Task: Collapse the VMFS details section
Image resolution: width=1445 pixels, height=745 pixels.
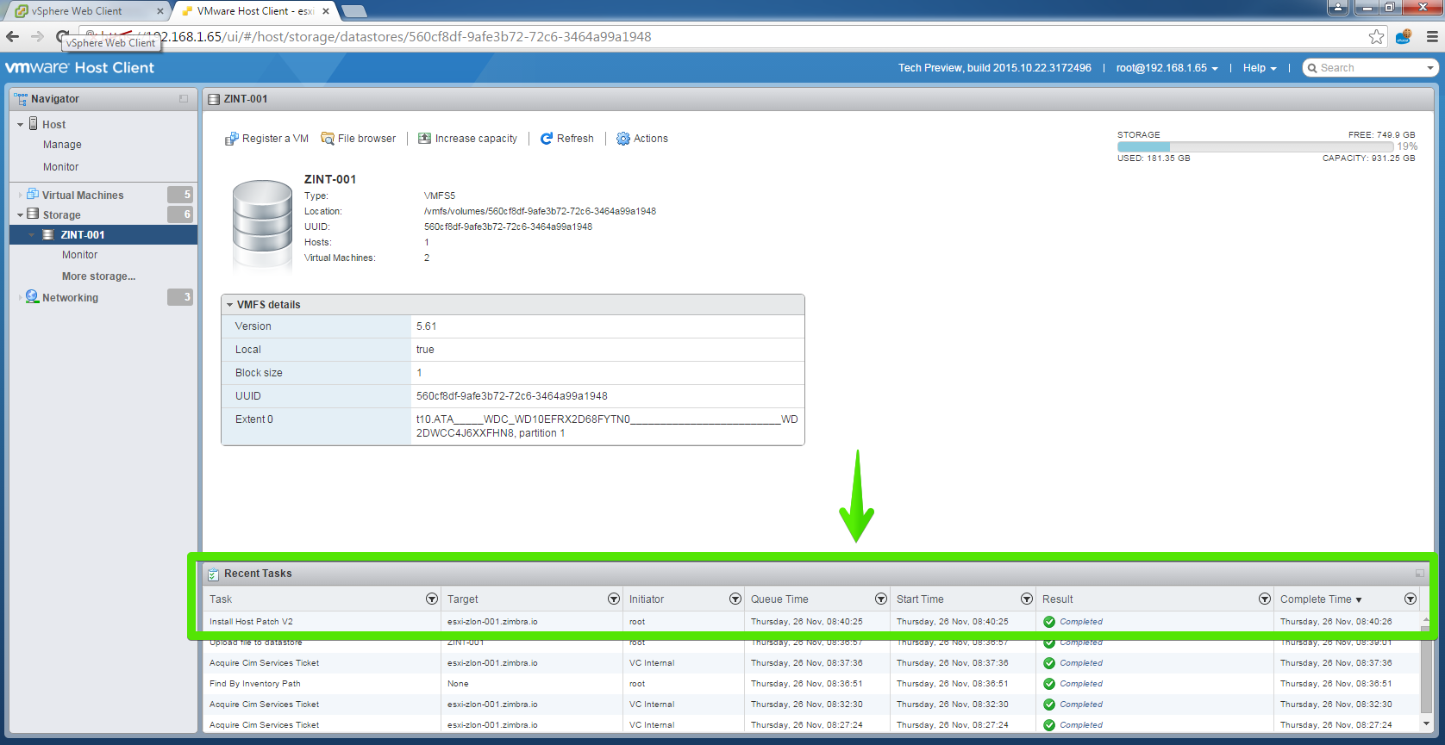Action: 229,305
